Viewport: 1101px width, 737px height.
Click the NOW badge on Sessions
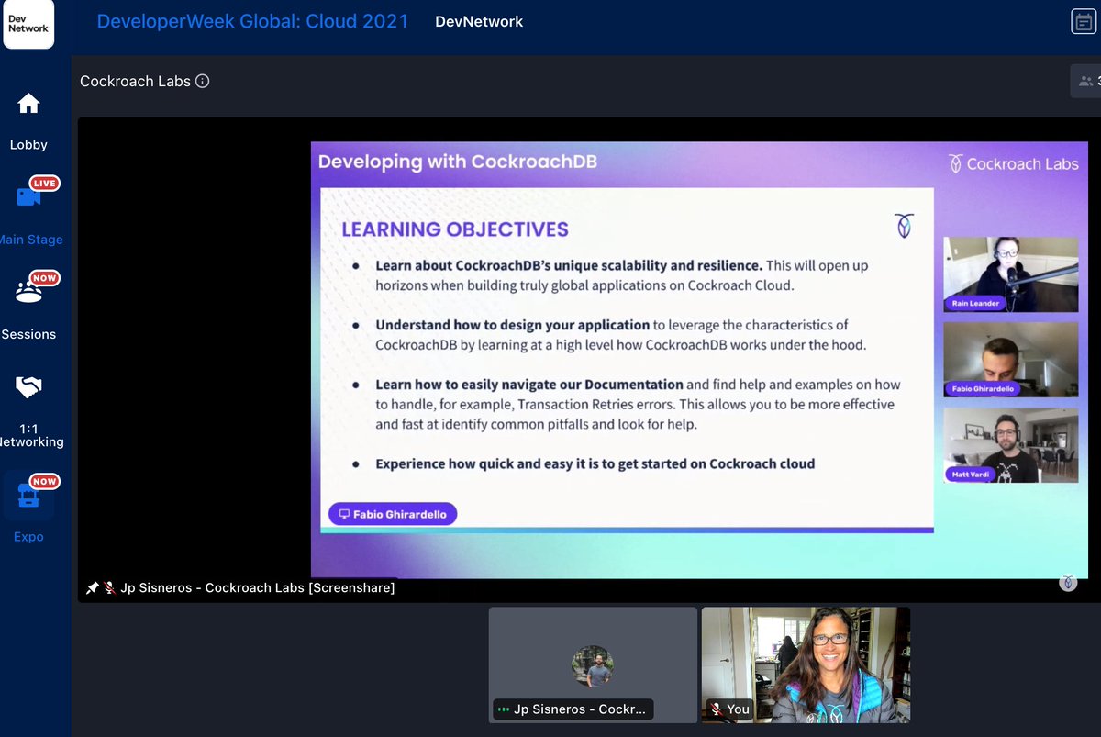(44, 278)
